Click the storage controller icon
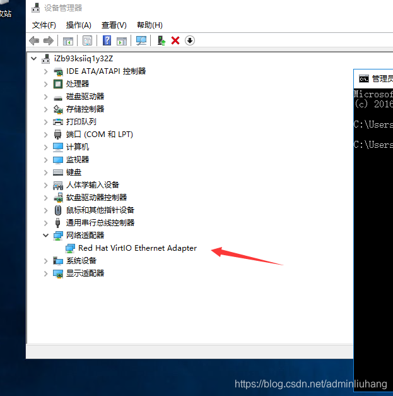 pyautogui.click(x=58, y=109)
